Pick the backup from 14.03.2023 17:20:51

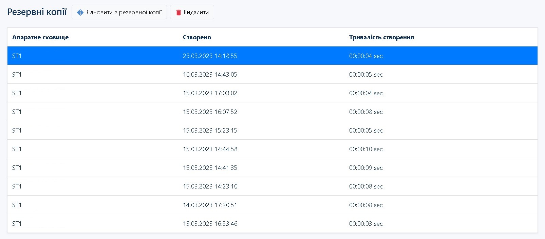[x=210, y=205]
